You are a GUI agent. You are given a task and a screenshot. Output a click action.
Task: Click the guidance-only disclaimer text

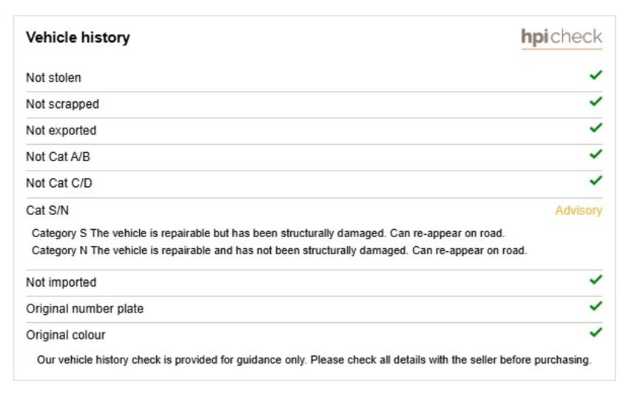point(314,360)
